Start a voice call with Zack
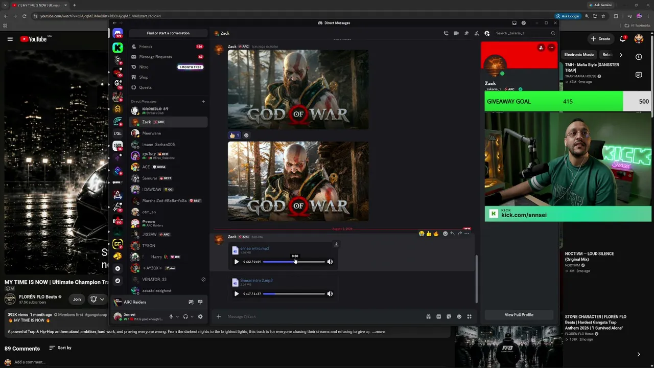Viewport: 654px width, 368px height. coord(446,33)
